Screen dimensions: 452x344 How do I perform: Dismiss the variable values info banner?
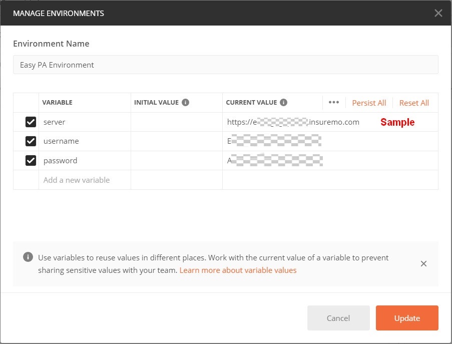pos(423,263)
